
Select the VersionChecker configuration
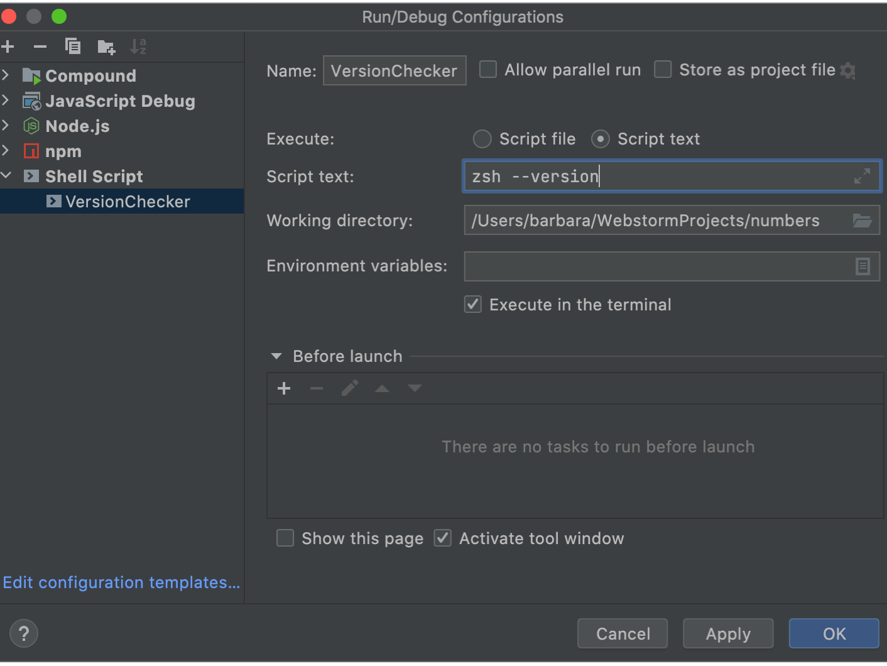pyautogui.click(x=128, y=201)
